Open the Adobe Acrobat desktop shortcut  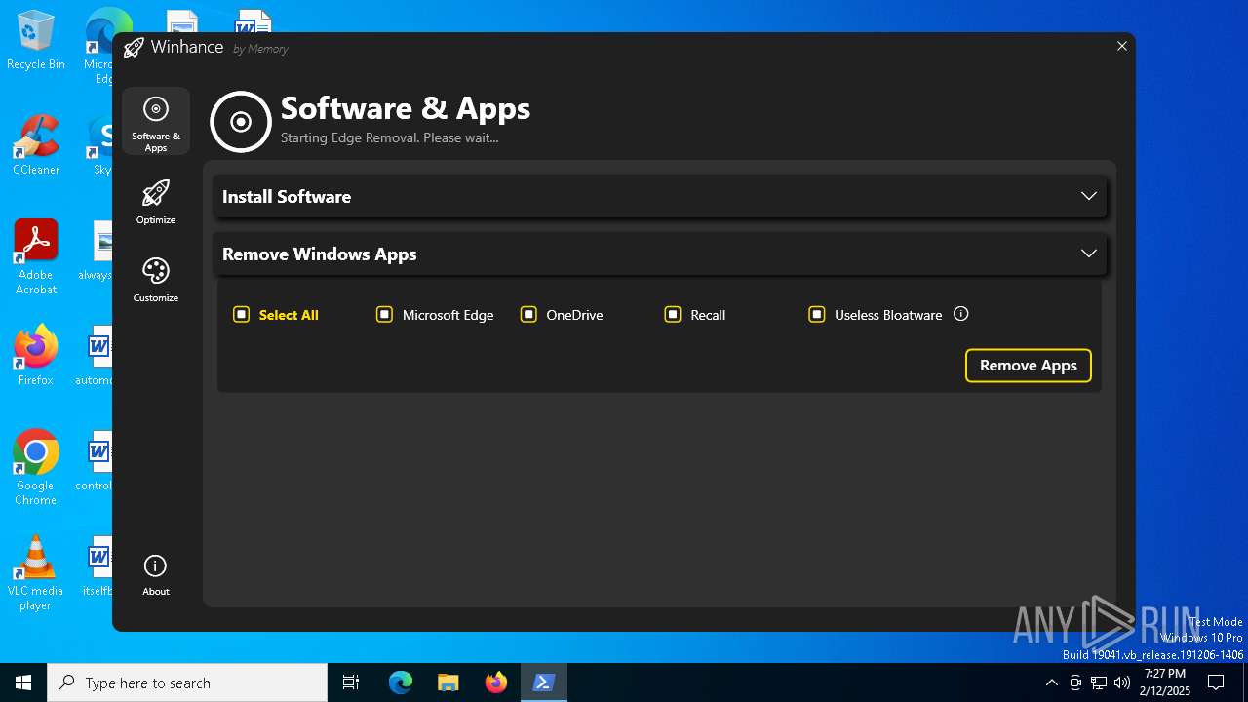click(36, 257)
